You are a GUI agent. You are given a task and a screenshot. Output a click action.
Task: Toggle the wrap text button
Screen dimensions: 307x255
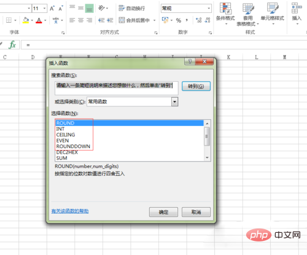click(x=132, y=8)
